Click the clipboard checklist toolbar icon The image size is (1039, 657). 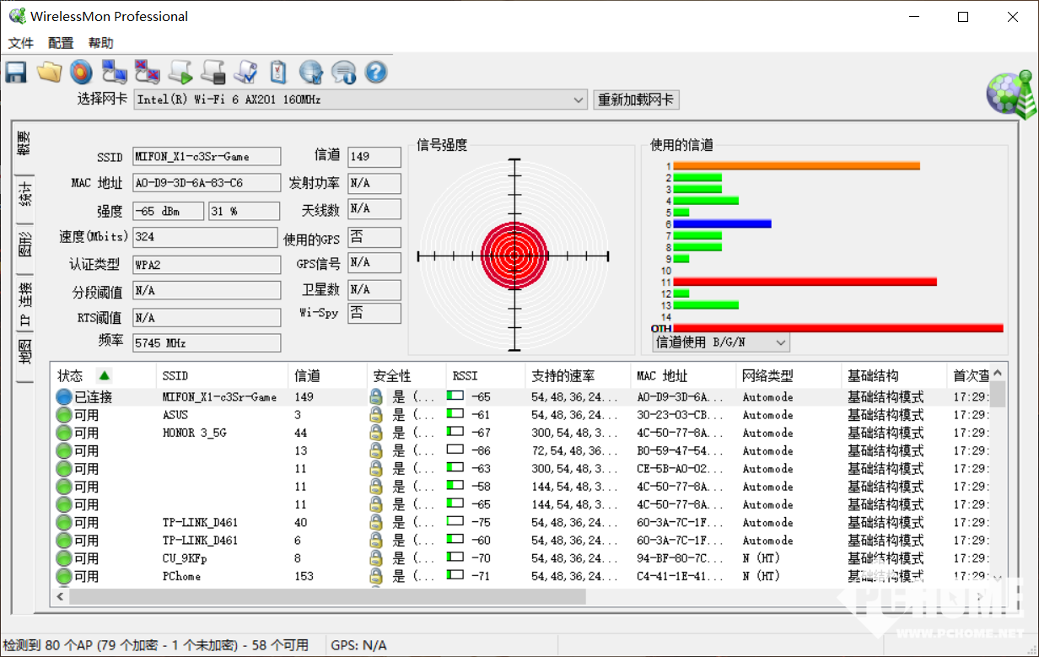click(x=278, y=73)
